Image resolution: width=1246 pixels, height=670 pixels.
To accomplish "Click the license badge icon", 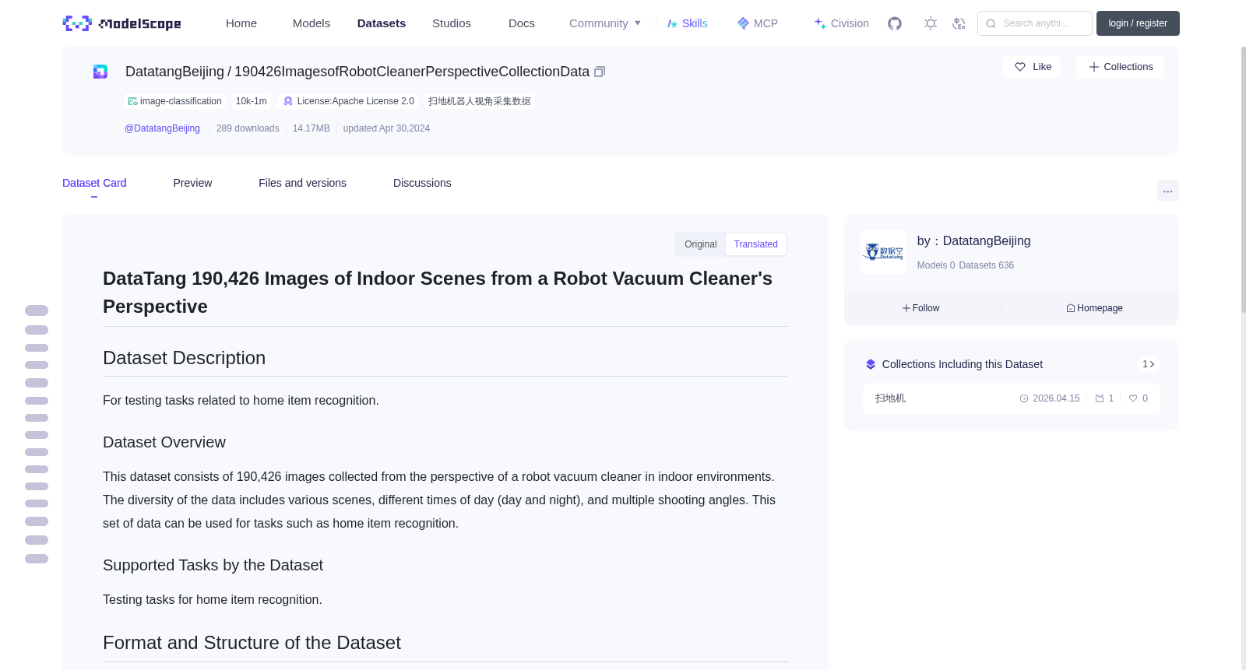I will 288,101.
